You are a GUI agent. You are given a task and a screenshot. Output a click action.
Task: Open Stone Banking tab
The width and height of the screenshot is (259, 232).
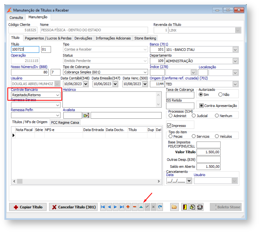(145, 38)
